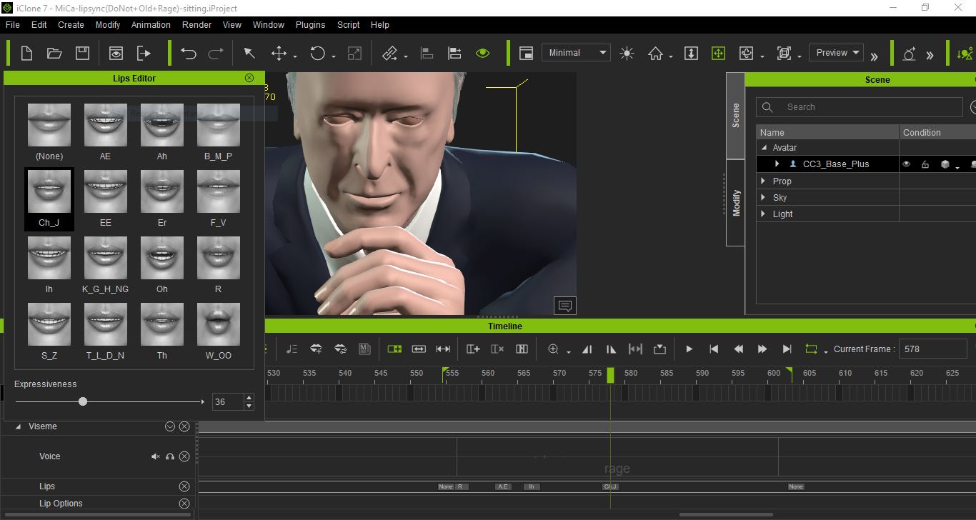976x520 pixels.
Task: Expand the Sky category
Action: pos(764,198)
